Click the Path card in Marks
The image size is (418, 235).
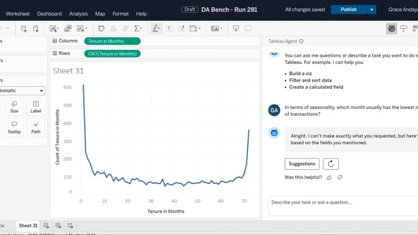[36, 128]
